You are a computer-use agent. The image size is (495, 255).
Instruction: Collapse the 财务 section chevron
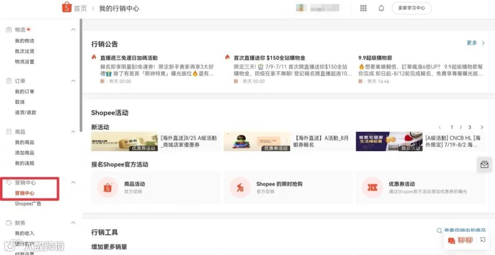(x=73, y=223)
